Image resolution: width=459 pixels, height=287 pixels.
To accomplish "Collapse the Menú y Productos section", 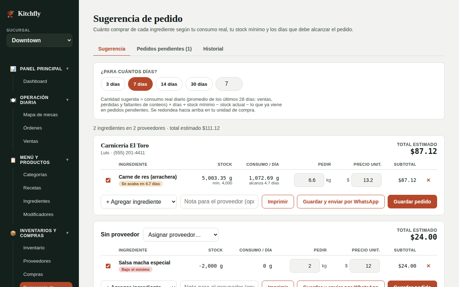I will click(x=67, y=160).
